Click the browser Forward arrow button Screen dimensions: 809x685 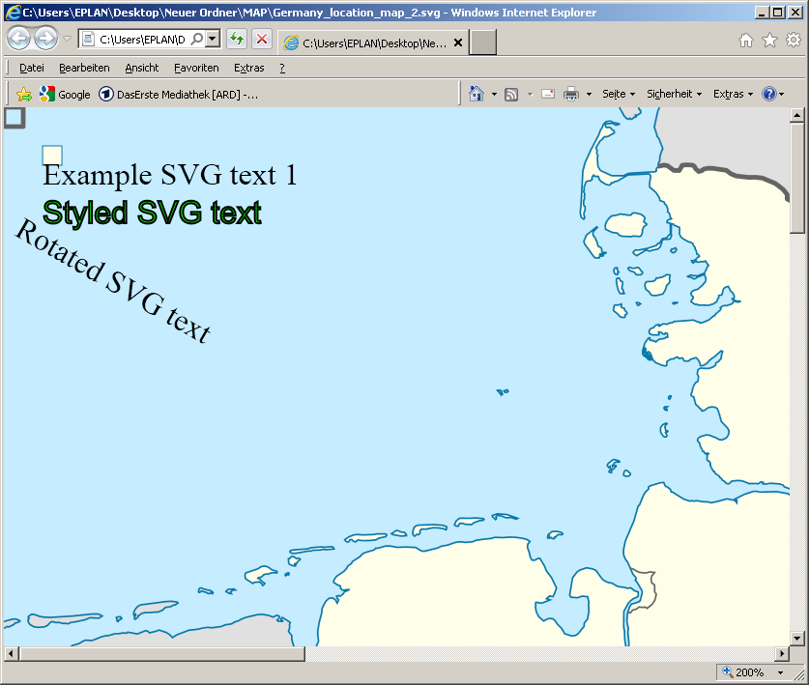45,39
